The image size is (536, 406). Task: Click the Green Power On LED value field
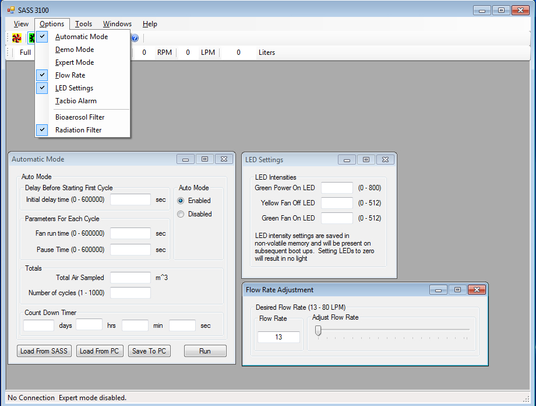(x=337, y=188)
